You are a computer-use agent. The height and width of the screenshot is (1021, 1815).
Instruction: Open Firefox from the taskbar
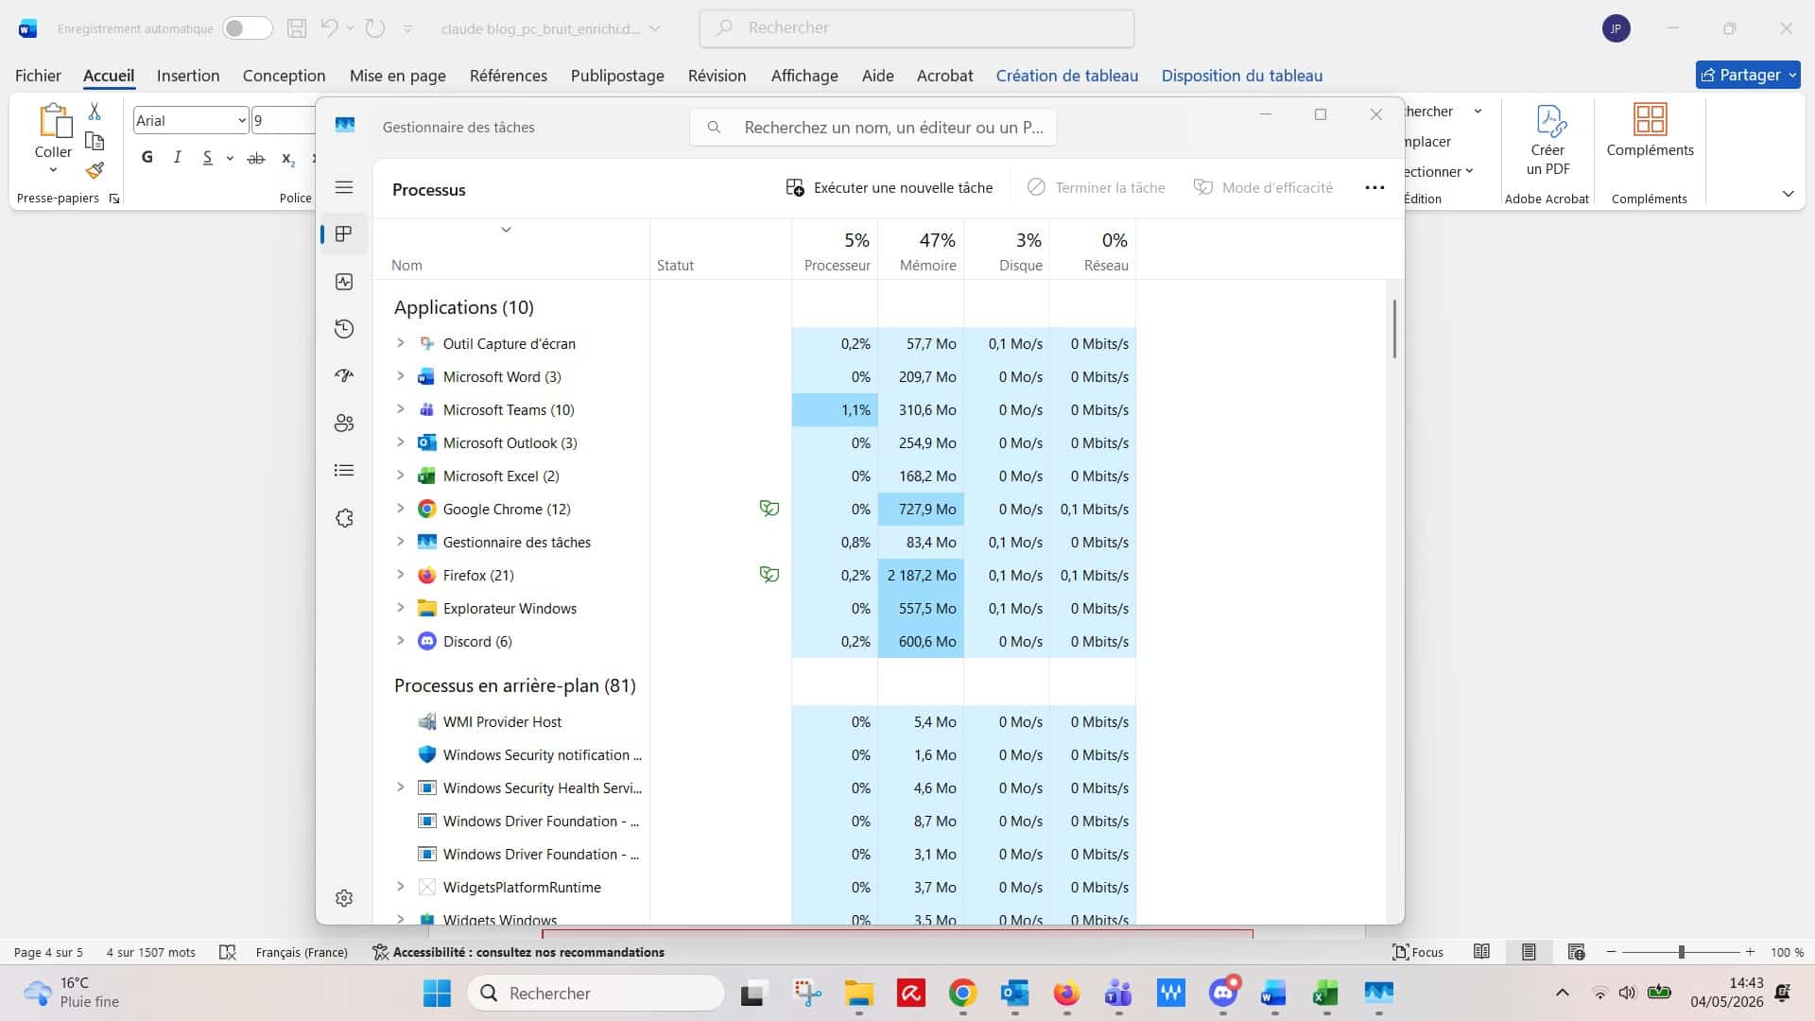(x=1066, y=993)
